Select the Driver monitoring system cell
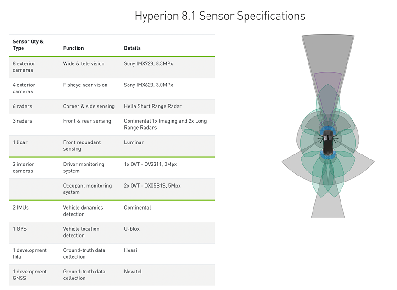397x290 pixels. pyautogui.click(x=84, y=168)
